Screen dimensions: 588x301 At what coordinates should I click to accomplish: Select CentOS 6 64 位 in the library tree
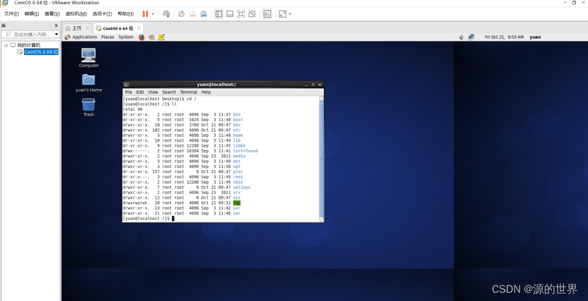(41, 51)
